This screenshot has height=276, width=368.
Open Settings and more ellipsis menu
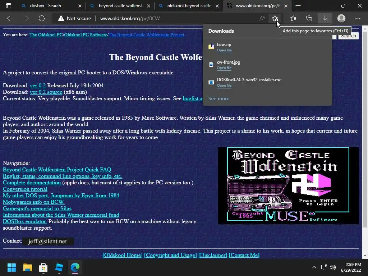358,18
